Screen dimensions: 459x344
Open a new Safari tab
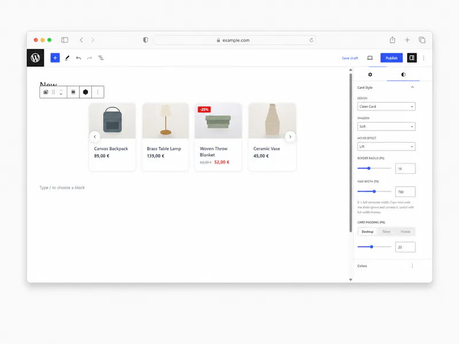[x=407, y=40]
